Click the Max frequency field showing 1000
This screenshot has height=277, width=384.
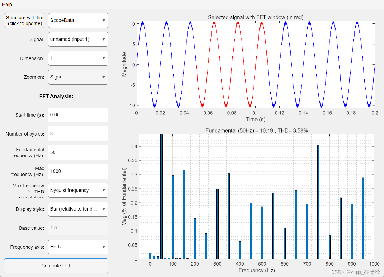pyautogui.click(x=78, y=171)
